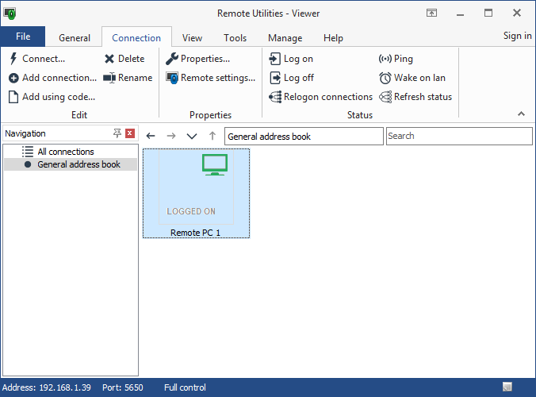This screenshot has height=397, width=536.
Task: Click the Relogon connections label
Action: [x=328, y=97]
